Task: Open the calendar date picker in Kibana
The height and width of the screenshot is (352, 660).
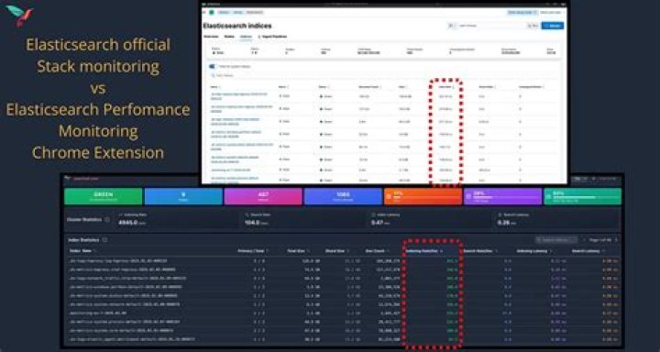Action: 452,26
